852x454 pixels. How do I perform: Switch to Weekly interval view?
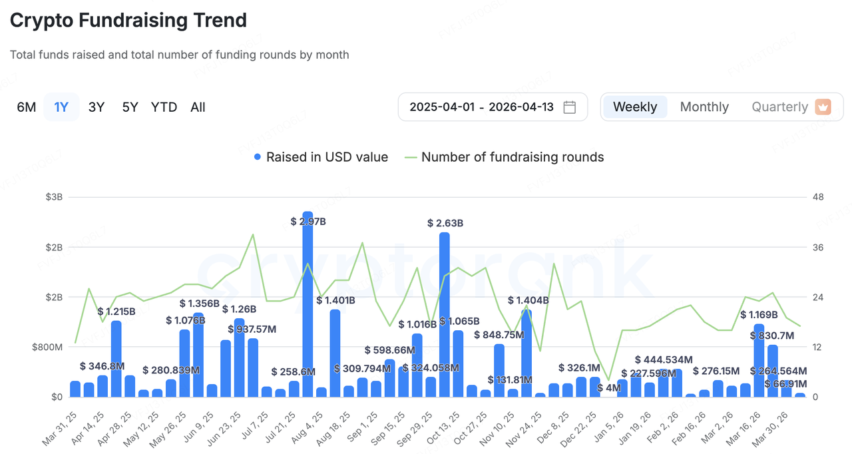point(634,107)
